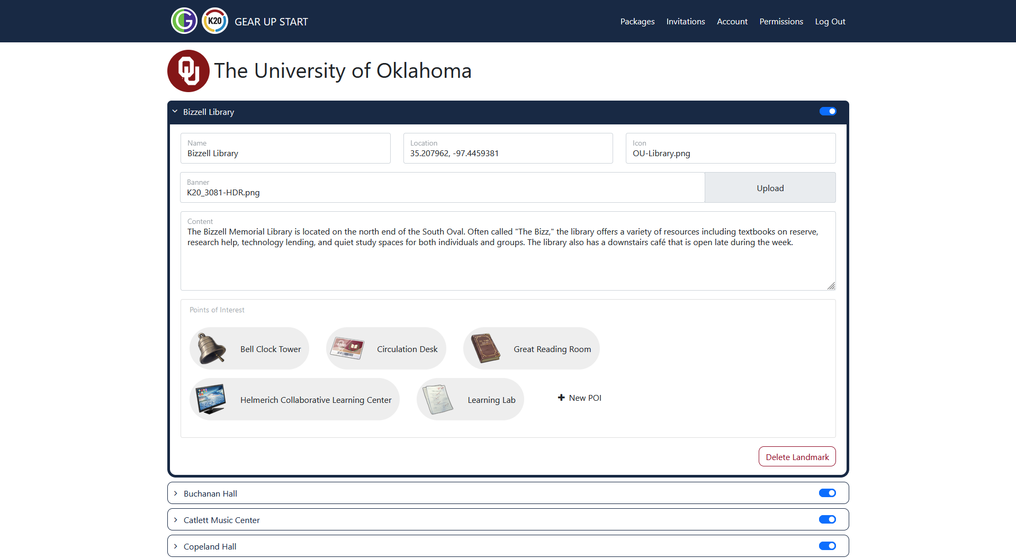This screenshot has width=1016, height=558.
Task: Click inside the Content text area
Action: click(x=508, y=251)
